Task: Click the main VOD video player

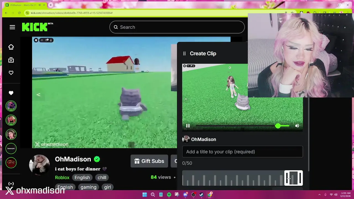Action: point(105,92)
